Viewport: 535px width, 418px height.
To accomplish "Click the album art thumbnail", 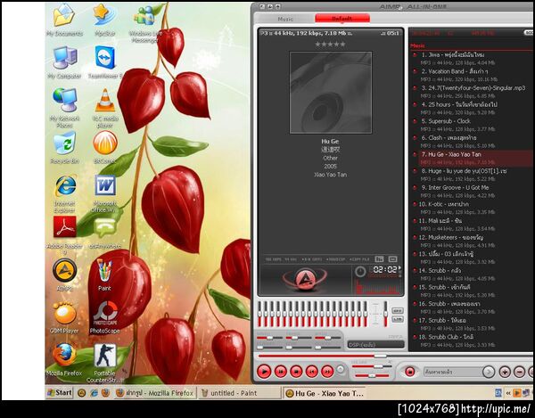I will click(331, 93).
